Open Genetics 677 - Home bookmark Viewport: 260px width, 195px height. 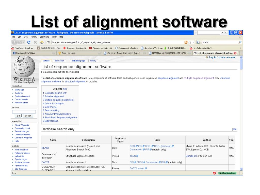[x=152, y=48]
